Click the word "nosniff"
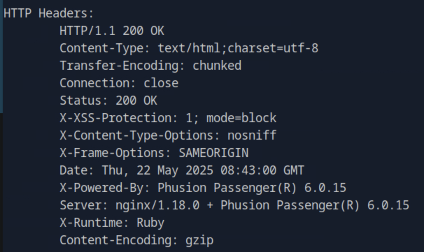 tap(252, 135)
